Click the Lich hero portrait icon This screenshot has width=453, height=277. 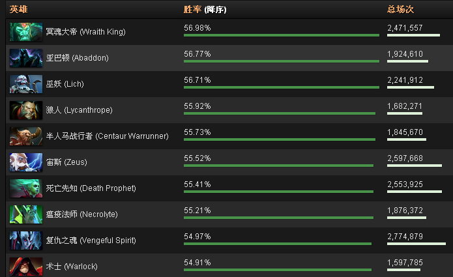coord(26,84)
